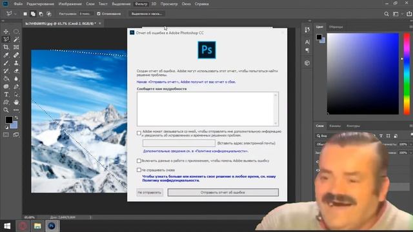
Task: Swap foreground and background colors
Action: tap(16, 117)
